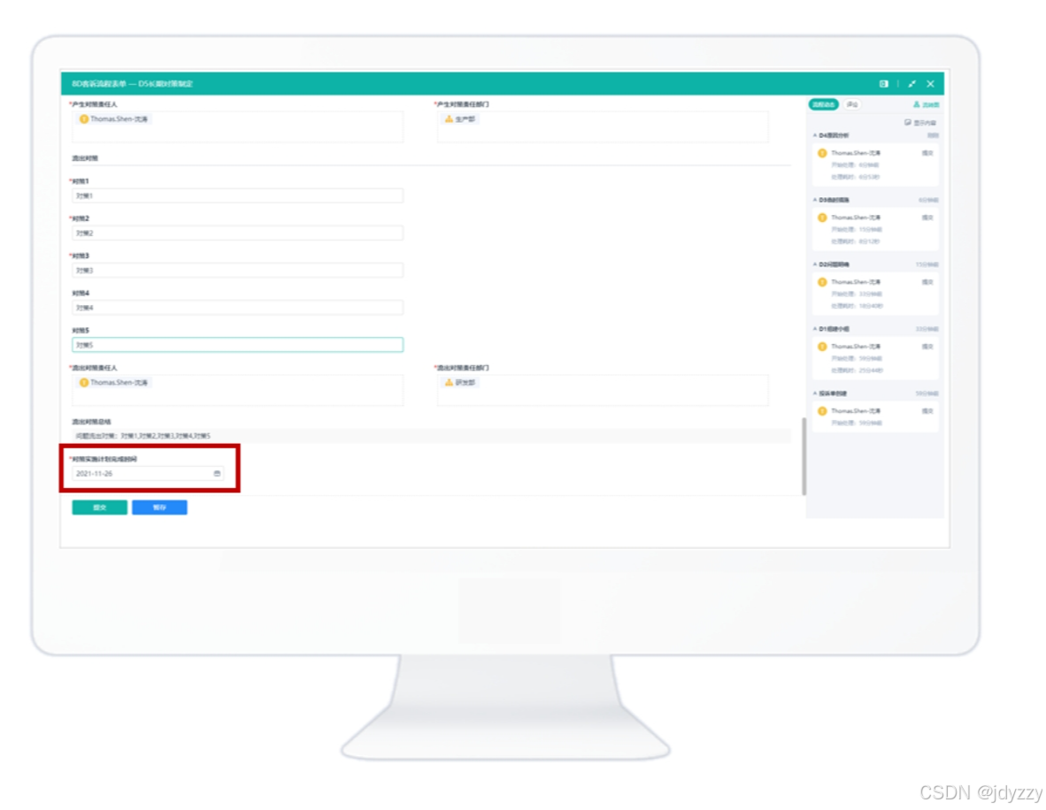Viewport: 1046px width, 810px height.
Task: Click the 产生对策责任部门 selection box
Action: [603, 126]
